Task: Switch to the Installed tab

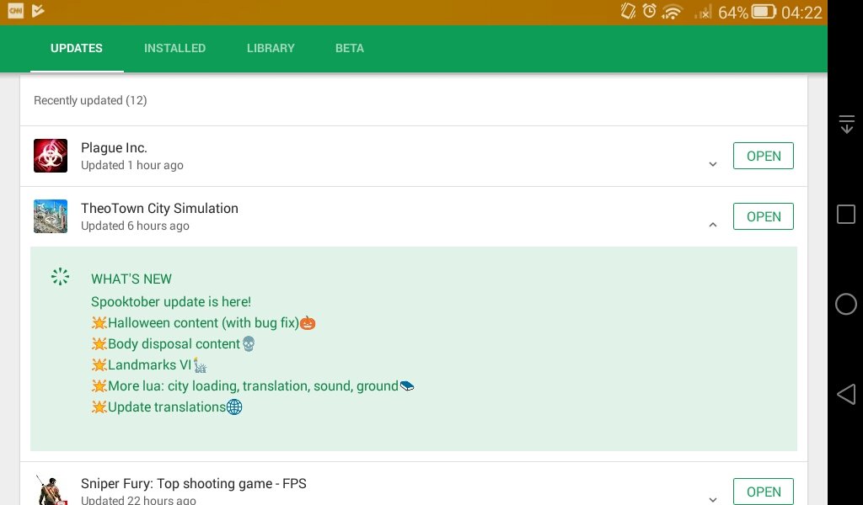Action: click(x=175, y=48)
